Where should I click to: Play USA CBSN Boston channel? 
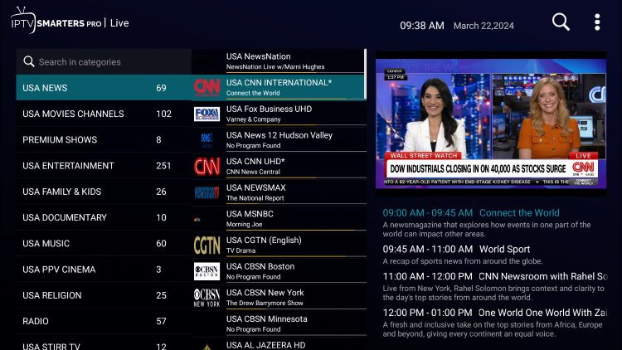(x=278, y=270)
